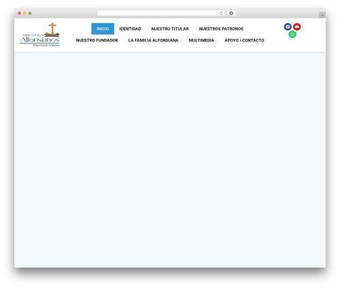
Task: Open a new tab with the plus button
Action: pos(322,15)
